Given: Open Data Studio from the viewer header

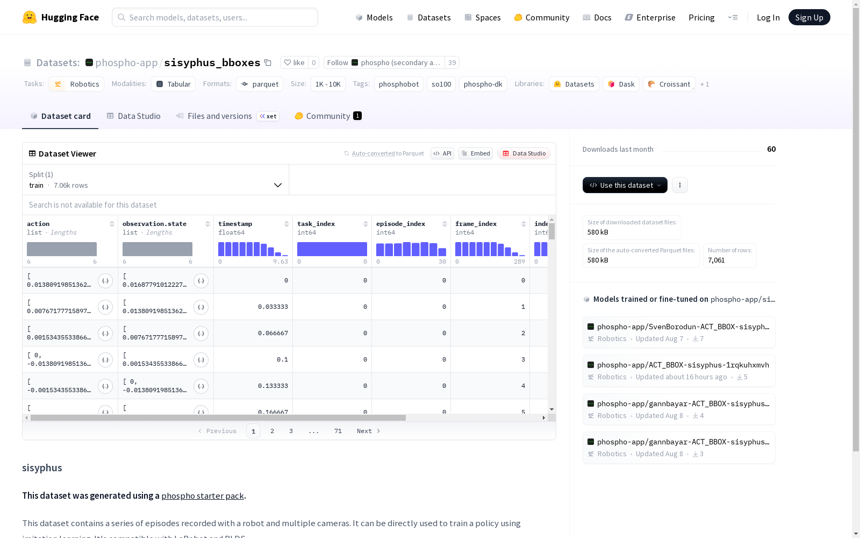Looking at the screenshot, I should point(524,153).
